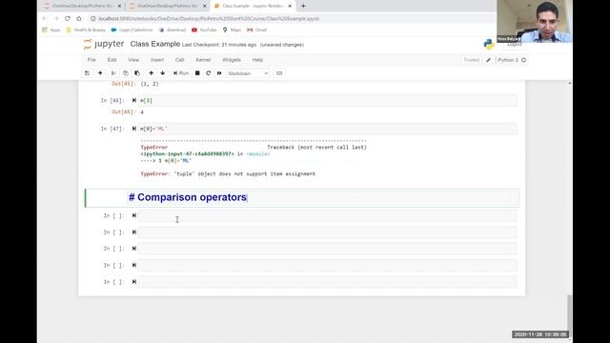
Task: Click the TypeError tuple item assignment message
Action: (x=228, y=173)
